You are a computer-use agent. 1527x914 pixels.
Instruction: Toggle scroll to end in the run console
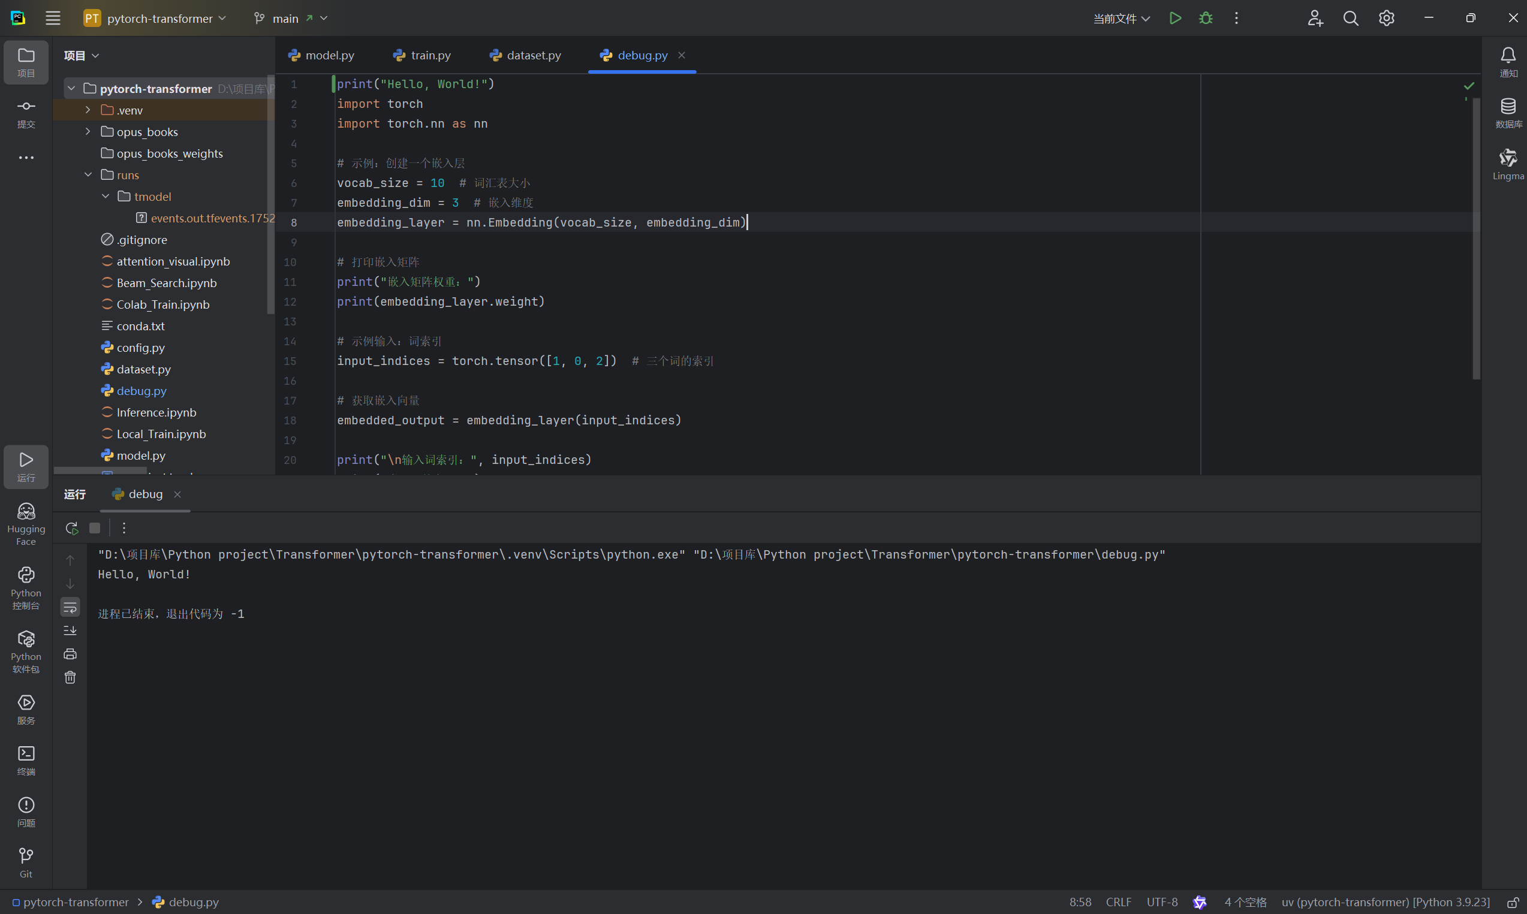point(70,631)
